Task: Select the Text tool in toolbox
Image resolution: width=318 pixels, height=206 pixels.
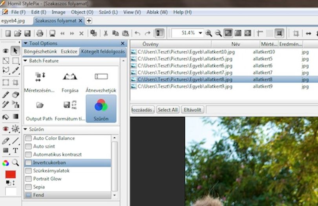Action: coord(15,151)
